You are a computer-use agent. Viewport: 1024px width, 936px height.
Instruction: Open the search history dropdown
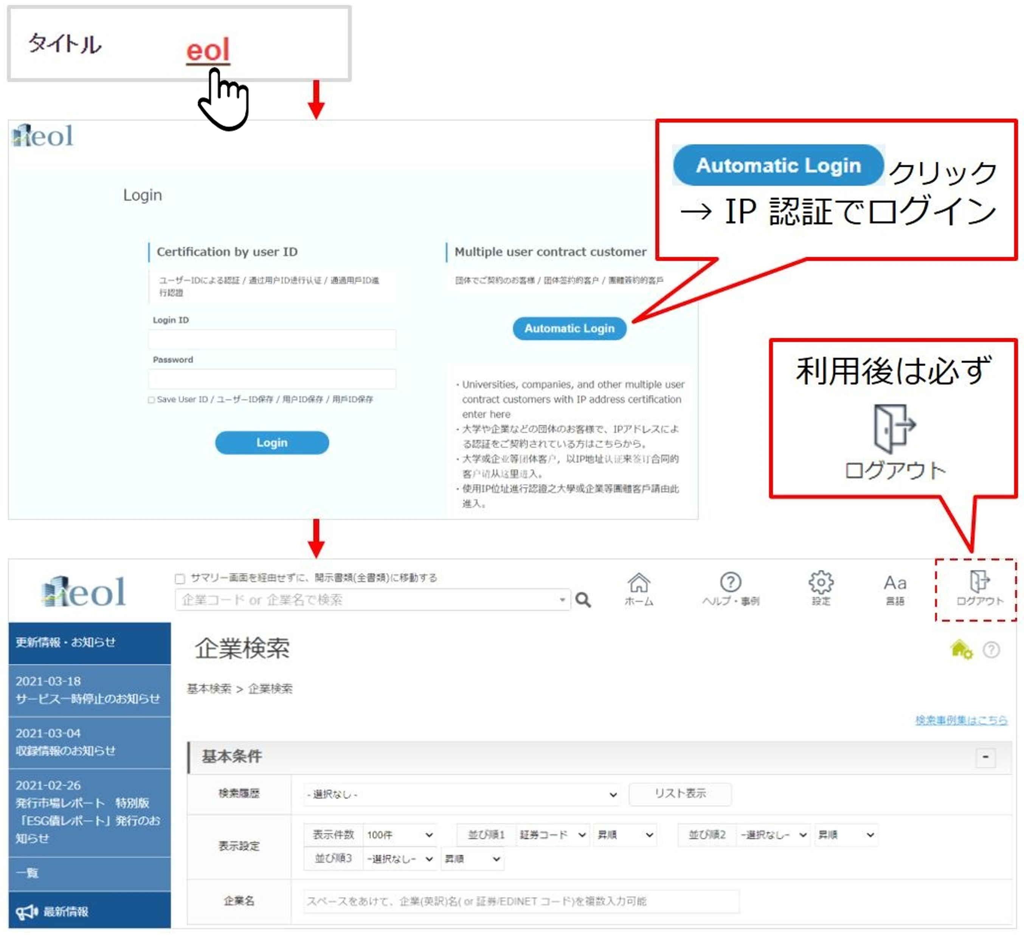[x=461, y=795]
